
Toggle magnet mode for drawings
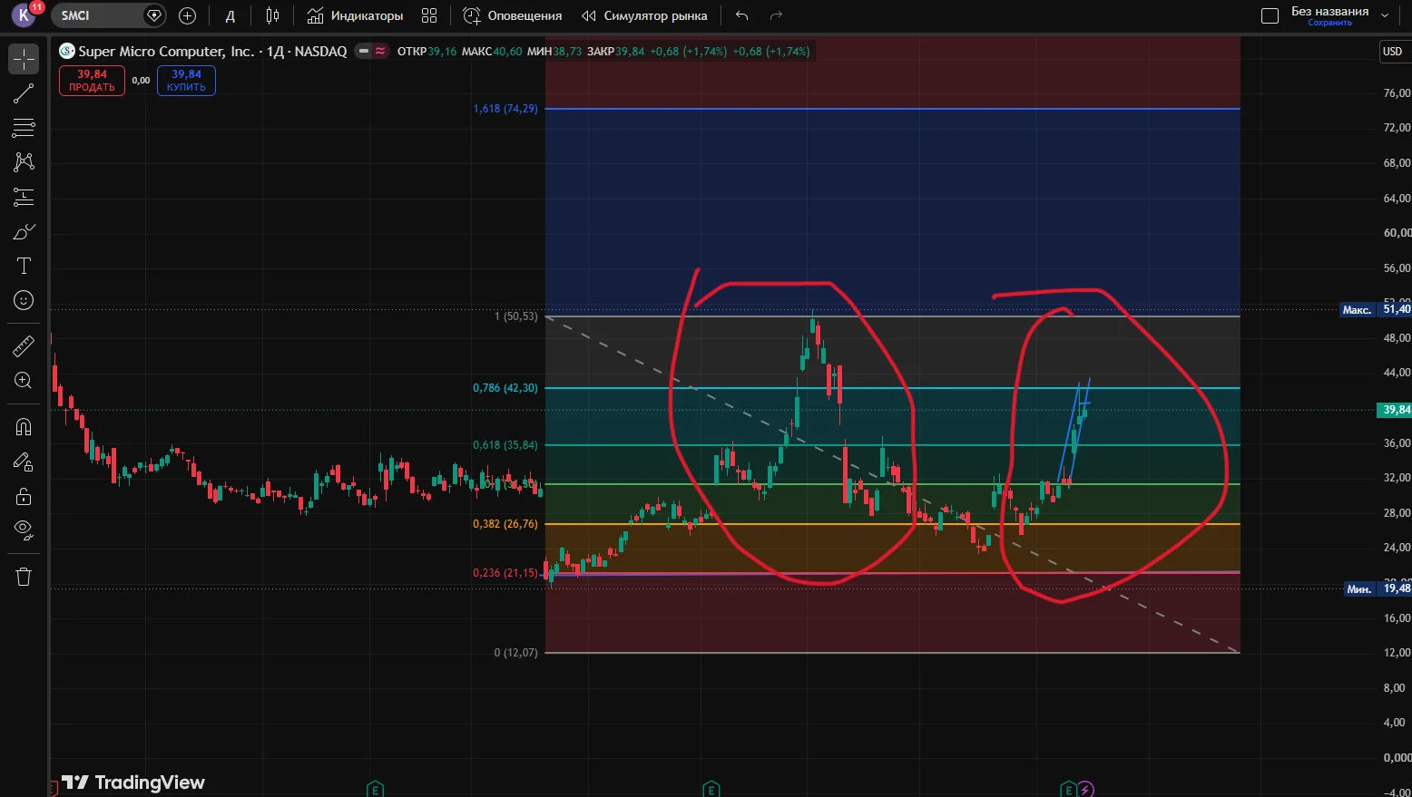[x=24, y=427]
